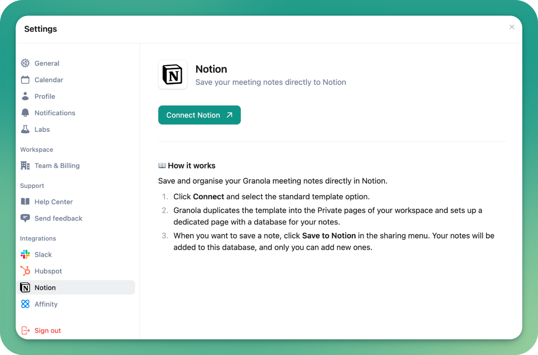Close the Settings dialog
Image resolution: width=538 pixels, height=355 pixels.
point(512,27)
